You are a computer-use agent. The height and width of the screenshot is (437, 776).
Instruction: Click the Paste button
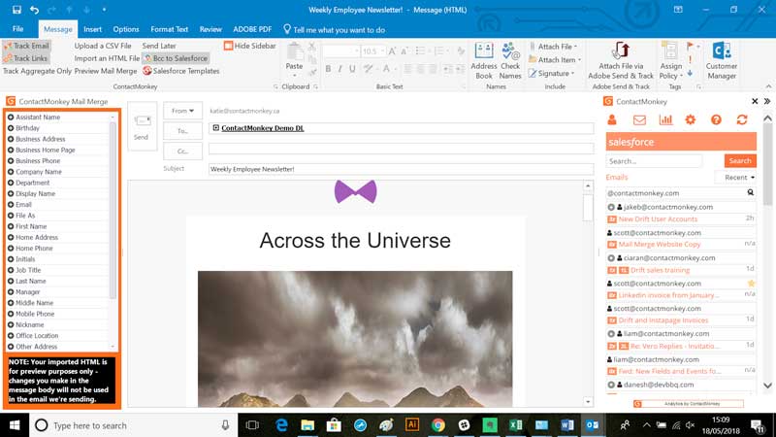click(295, 59)
